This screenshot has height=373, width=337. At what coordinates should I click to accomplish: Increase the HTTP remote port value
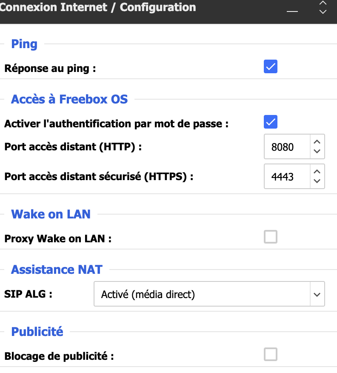pyautogui.click(x=317, y=142)
